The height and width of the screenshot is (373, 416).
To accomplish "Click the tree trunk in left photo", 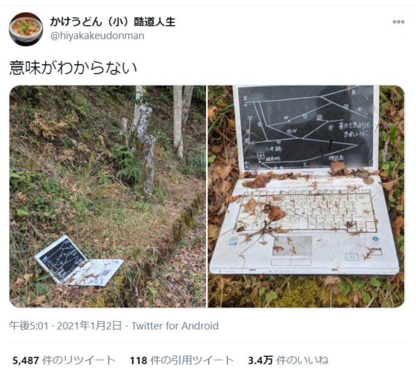I will 144,142.
